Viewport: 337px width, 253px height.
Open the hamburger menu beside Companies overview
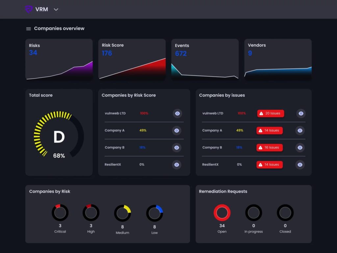(29, 29)
